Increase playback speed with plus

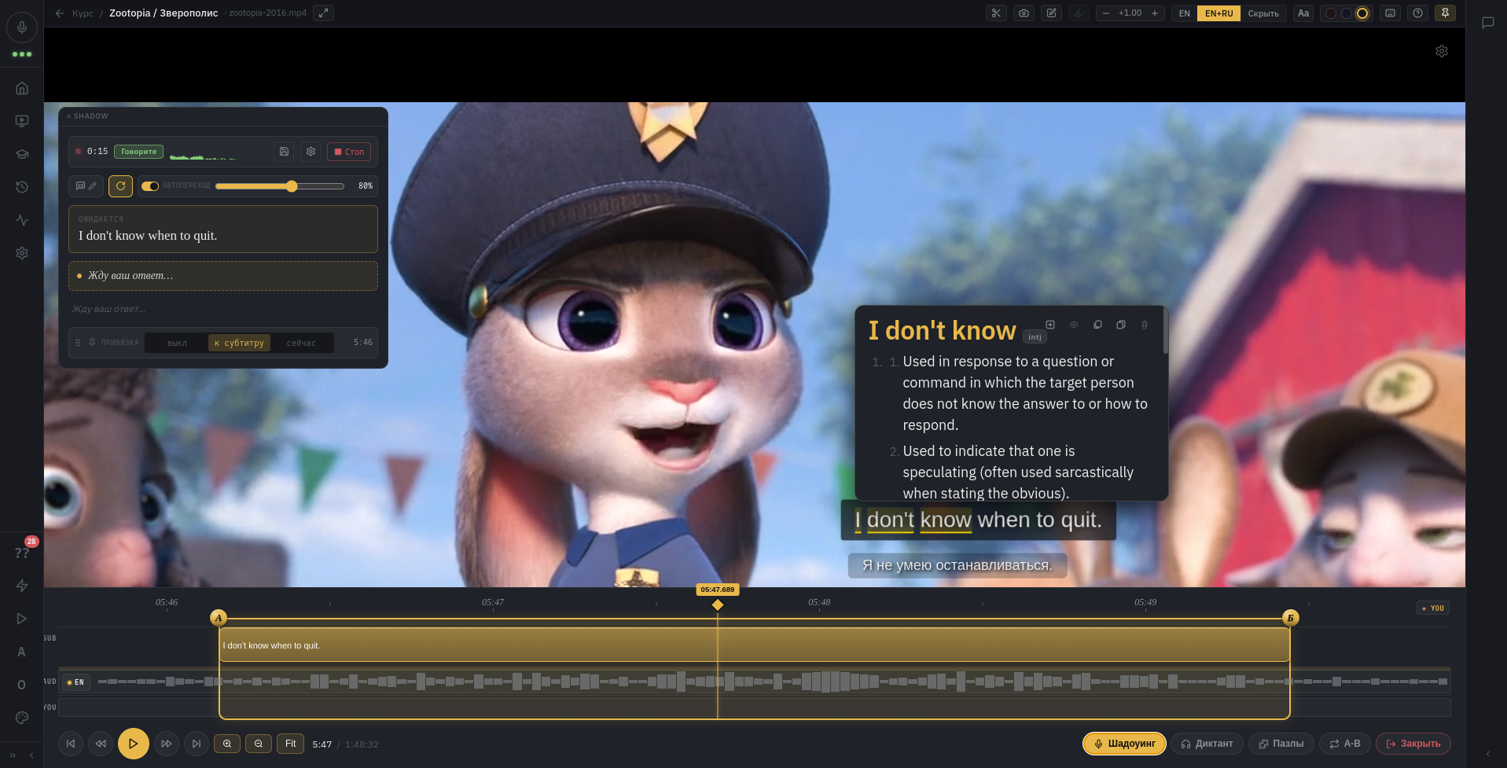[1154, 13]
